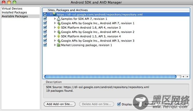This screenshot has width=193, height=111.
Task: Select Google APIs Android API 3, revision 3 text
Action: (x=98, y=41)
